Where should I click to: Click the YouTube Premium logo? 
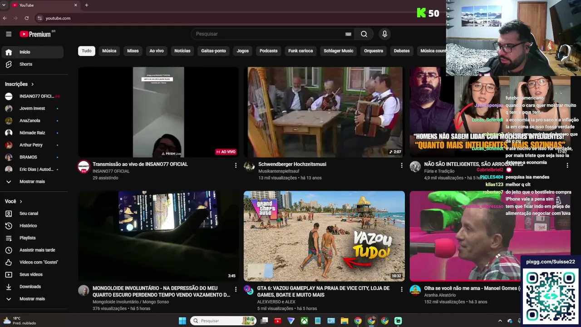point(35,34)
